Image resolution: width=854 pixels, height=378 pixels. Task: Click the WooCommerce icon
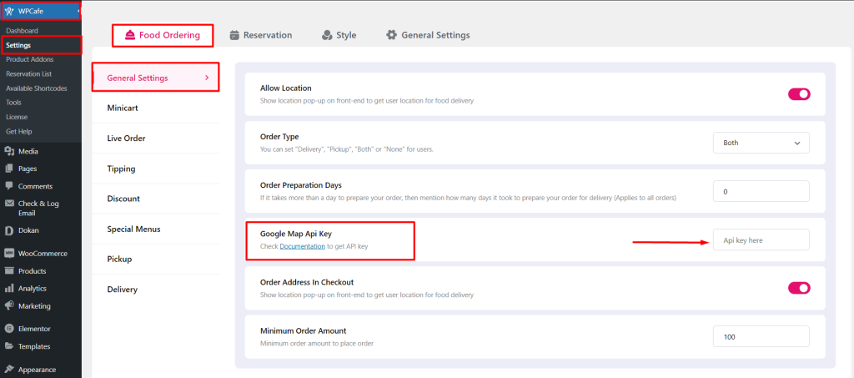pyautogui.click(x=9, y=254)
